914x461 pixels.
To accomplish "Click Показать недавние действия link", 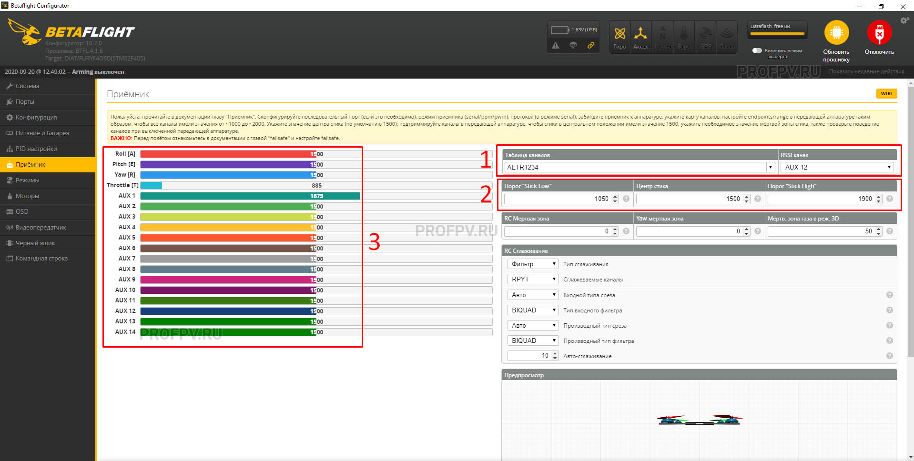I will pyautogui.click(x=866, y=71).
